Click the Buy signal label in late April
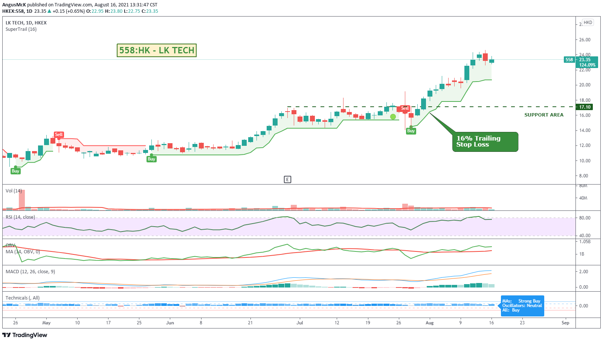The width and height of the screenshot is (603, 342). click(15, 171)
